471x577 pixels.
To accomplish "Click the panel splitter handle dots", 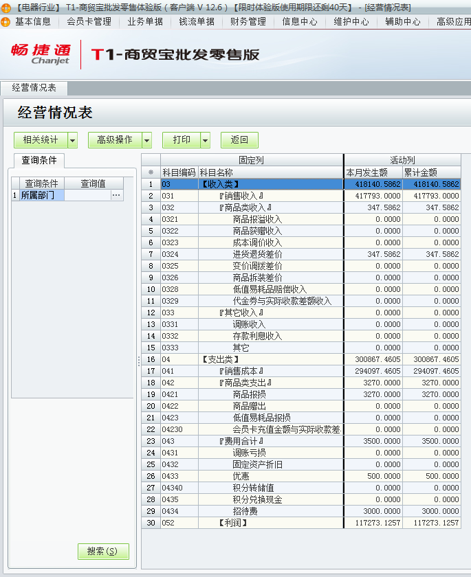I will pos(139,361).
